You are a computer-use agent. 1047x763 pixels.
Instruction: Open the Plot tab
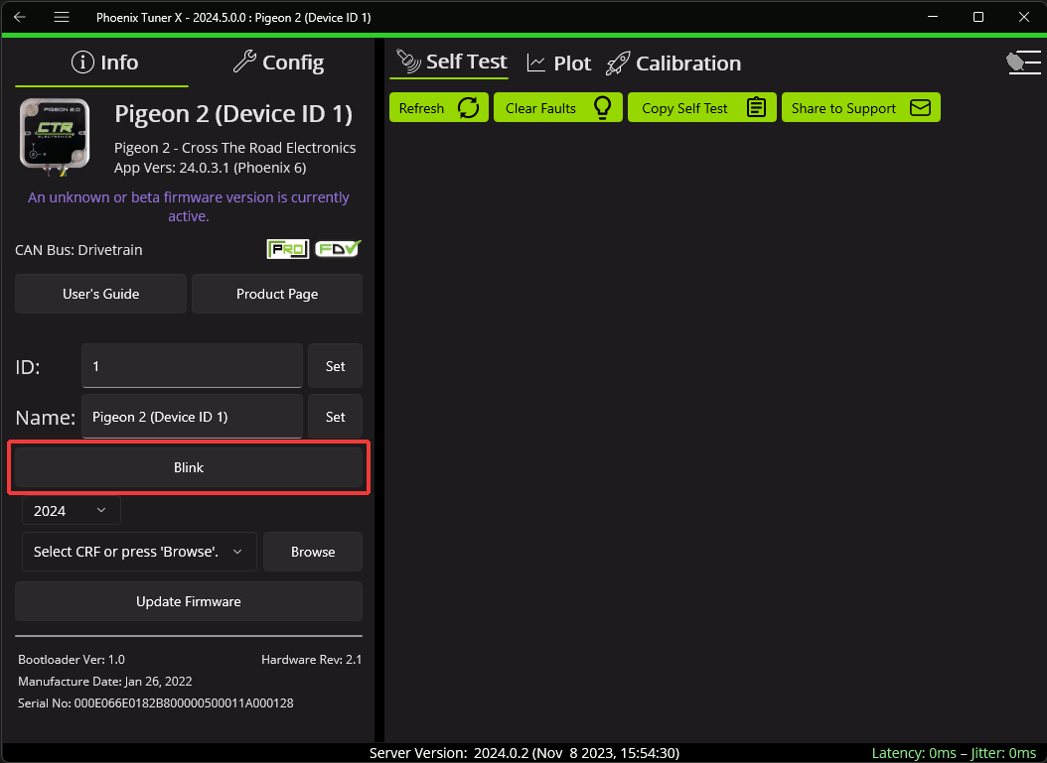click(558, 64)
